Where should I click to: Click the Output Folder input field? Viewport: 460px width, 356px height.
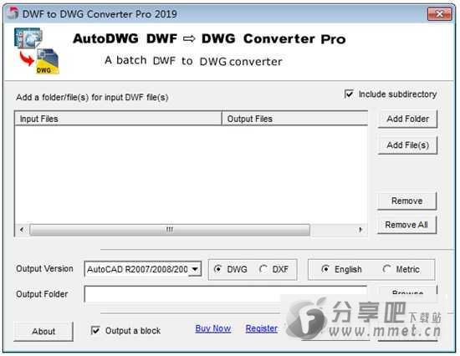(x=226, y=294)
